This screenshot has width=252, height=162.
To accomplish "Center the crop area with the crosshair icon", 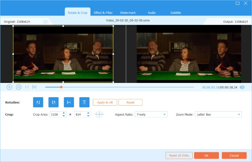I will coord(99,114).
